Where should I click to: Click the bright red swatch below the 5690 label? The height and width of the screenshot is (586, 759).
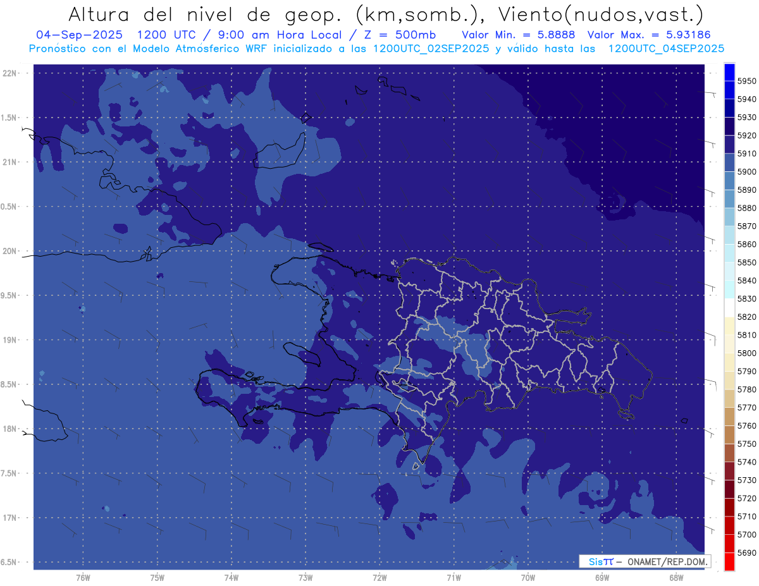point(729,561)
